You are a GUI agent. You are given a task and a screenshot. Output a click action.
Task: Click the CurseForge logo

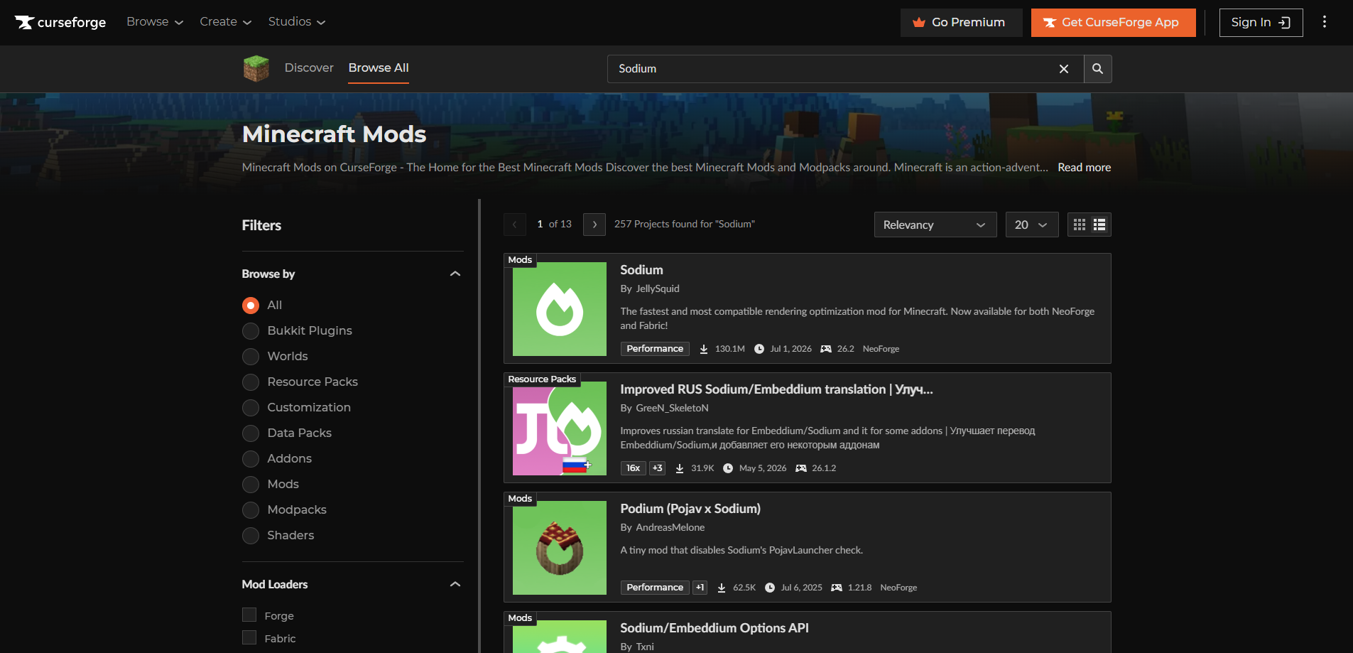pos(60,23)
